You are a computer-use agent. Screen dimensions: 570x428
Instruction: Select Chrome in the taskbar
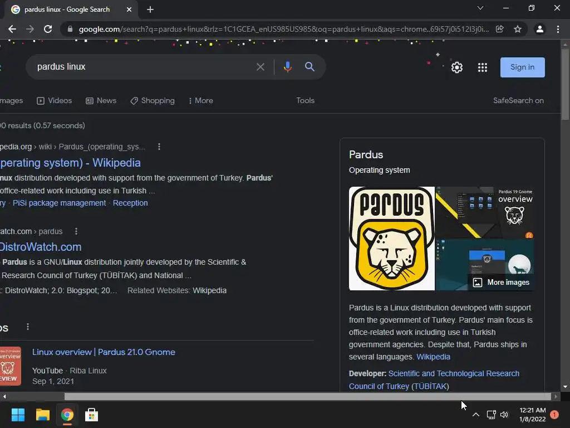coord(67,415)
